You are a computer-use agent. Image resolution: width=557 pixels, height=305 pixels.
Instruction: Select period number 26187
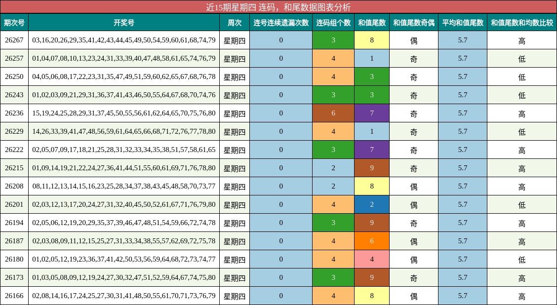(14, 241)
